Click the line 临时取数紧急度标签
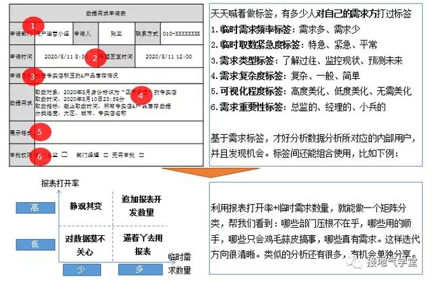 pos(294,44)
